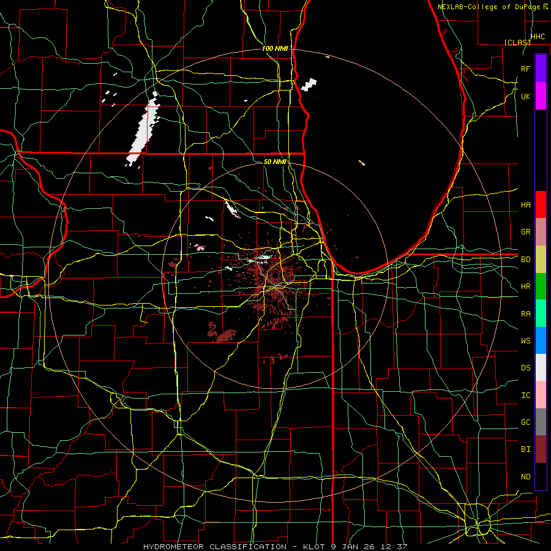The image size is (551, 551).
Task: Click the UK legend label
Action: tap(525, 96)
